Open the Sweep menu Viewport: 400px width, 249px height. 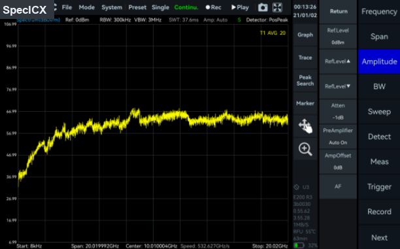tap(379, 112)
